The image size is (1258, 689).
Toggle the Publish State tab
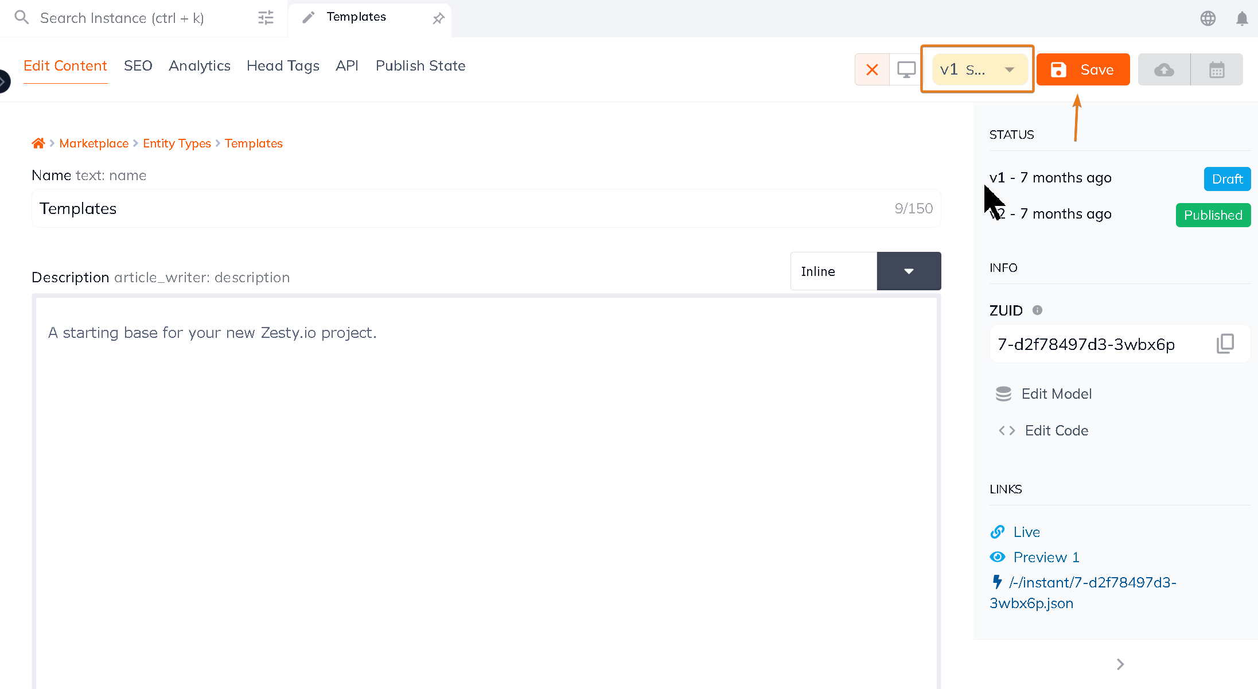[420, 65]
